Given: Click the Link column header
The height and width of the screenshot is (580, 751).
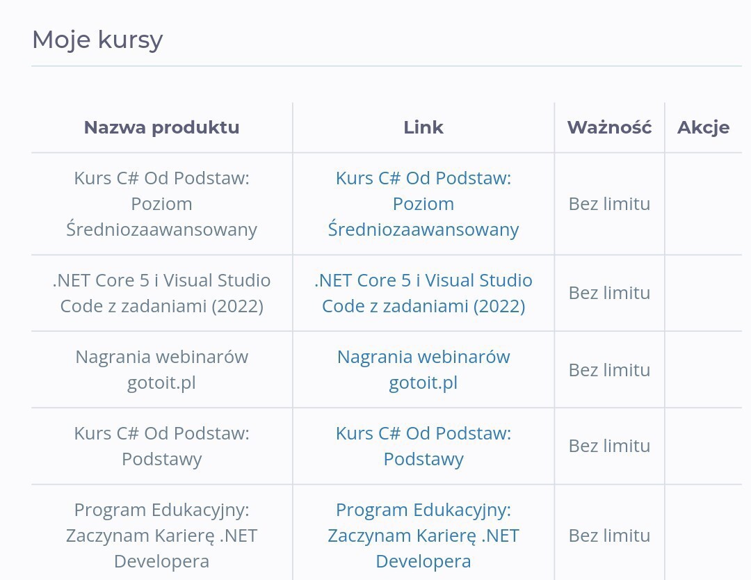Looking at the screenshot, I should click(423, 127).
